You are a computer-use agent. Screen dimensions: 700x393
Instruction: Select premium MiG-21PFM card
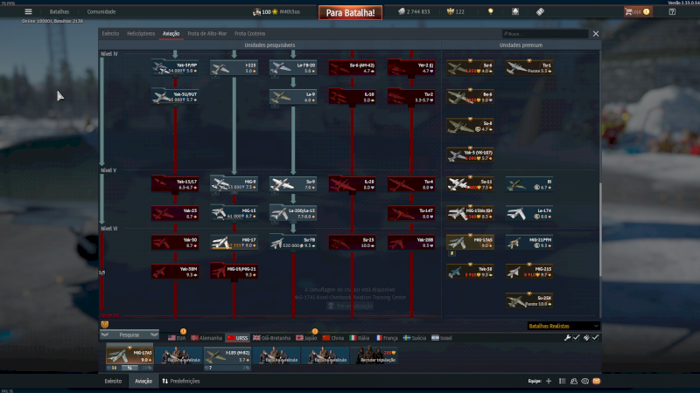[x=529, y=243]
